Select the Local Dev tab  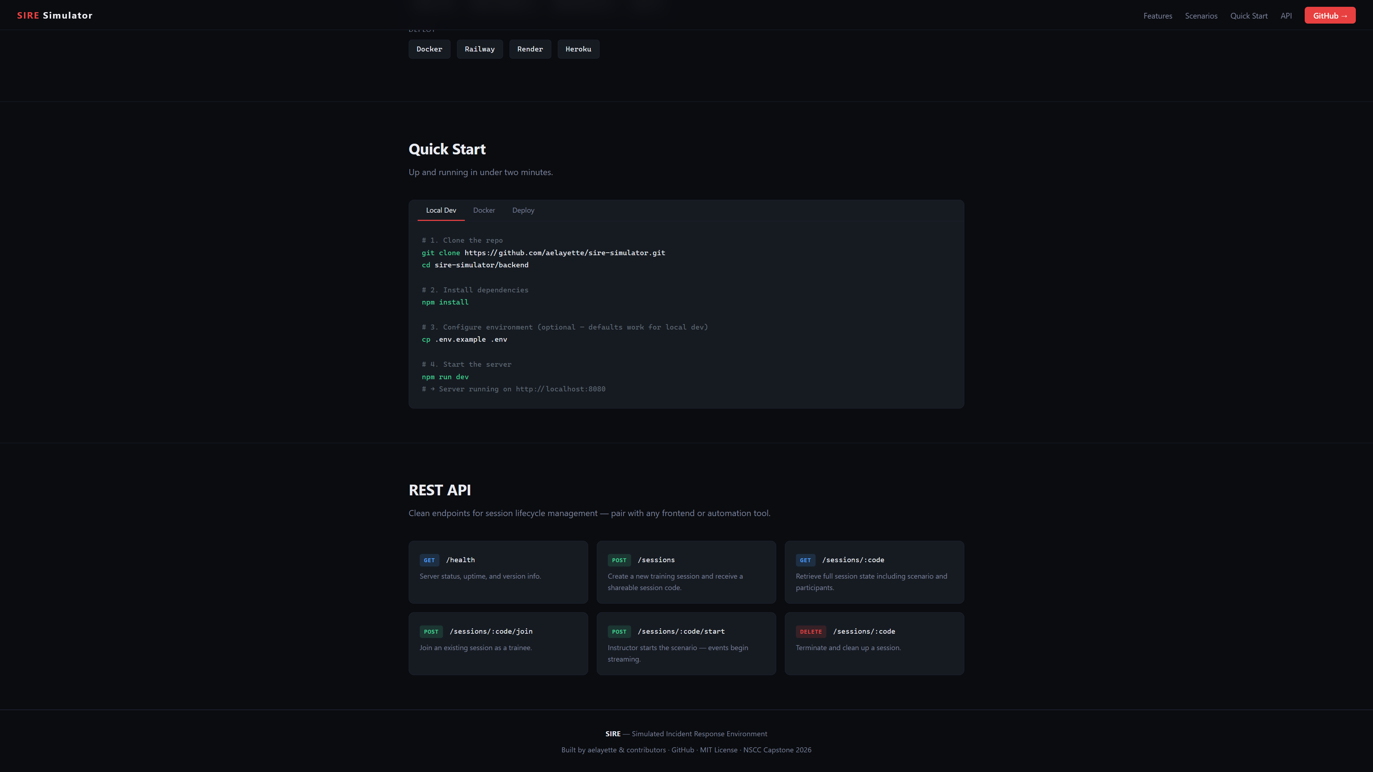441,210
